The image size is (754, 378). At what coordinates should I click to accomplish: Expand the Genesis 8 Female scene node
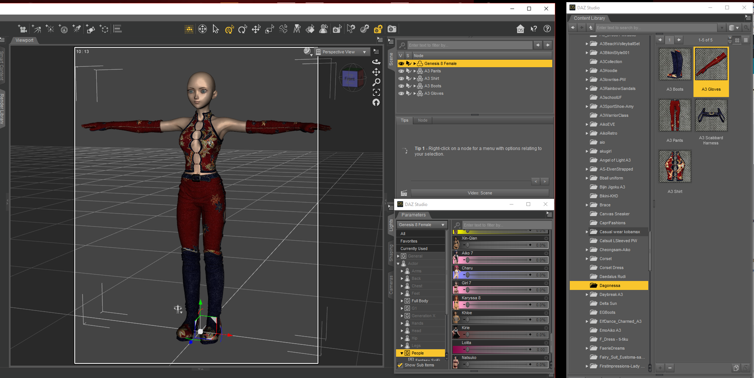click(x=414, y=63)
